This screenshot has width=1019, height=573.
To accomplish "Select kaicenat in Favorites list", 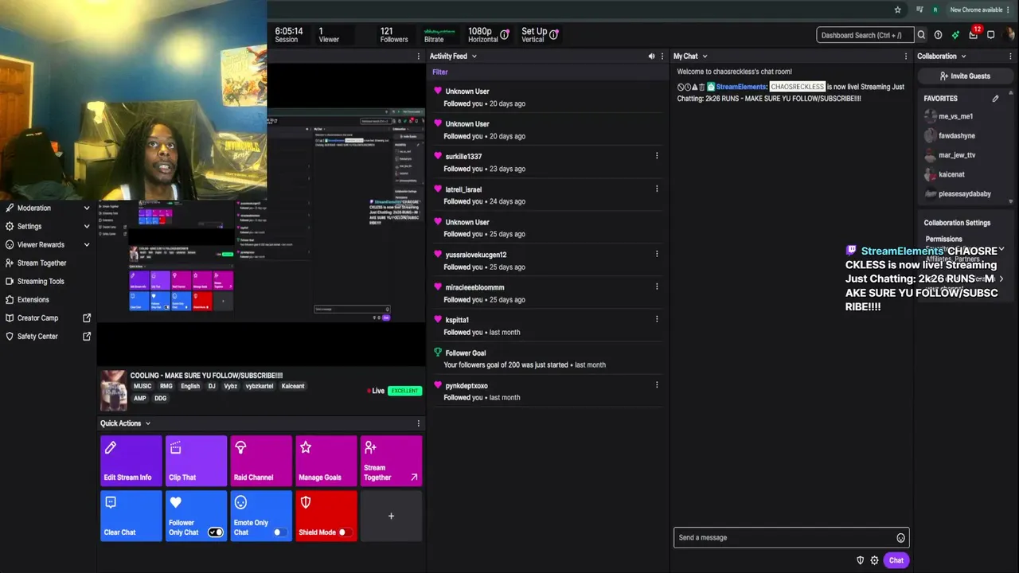I will (951, 174).
